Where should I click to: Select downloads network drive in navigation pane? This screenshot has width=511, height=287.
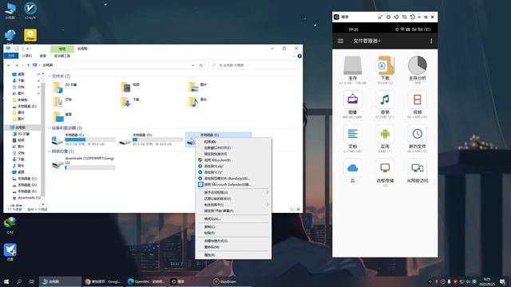pos(26,198)
